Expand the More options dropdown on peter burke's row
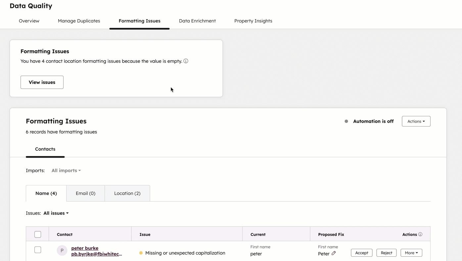 411,252
